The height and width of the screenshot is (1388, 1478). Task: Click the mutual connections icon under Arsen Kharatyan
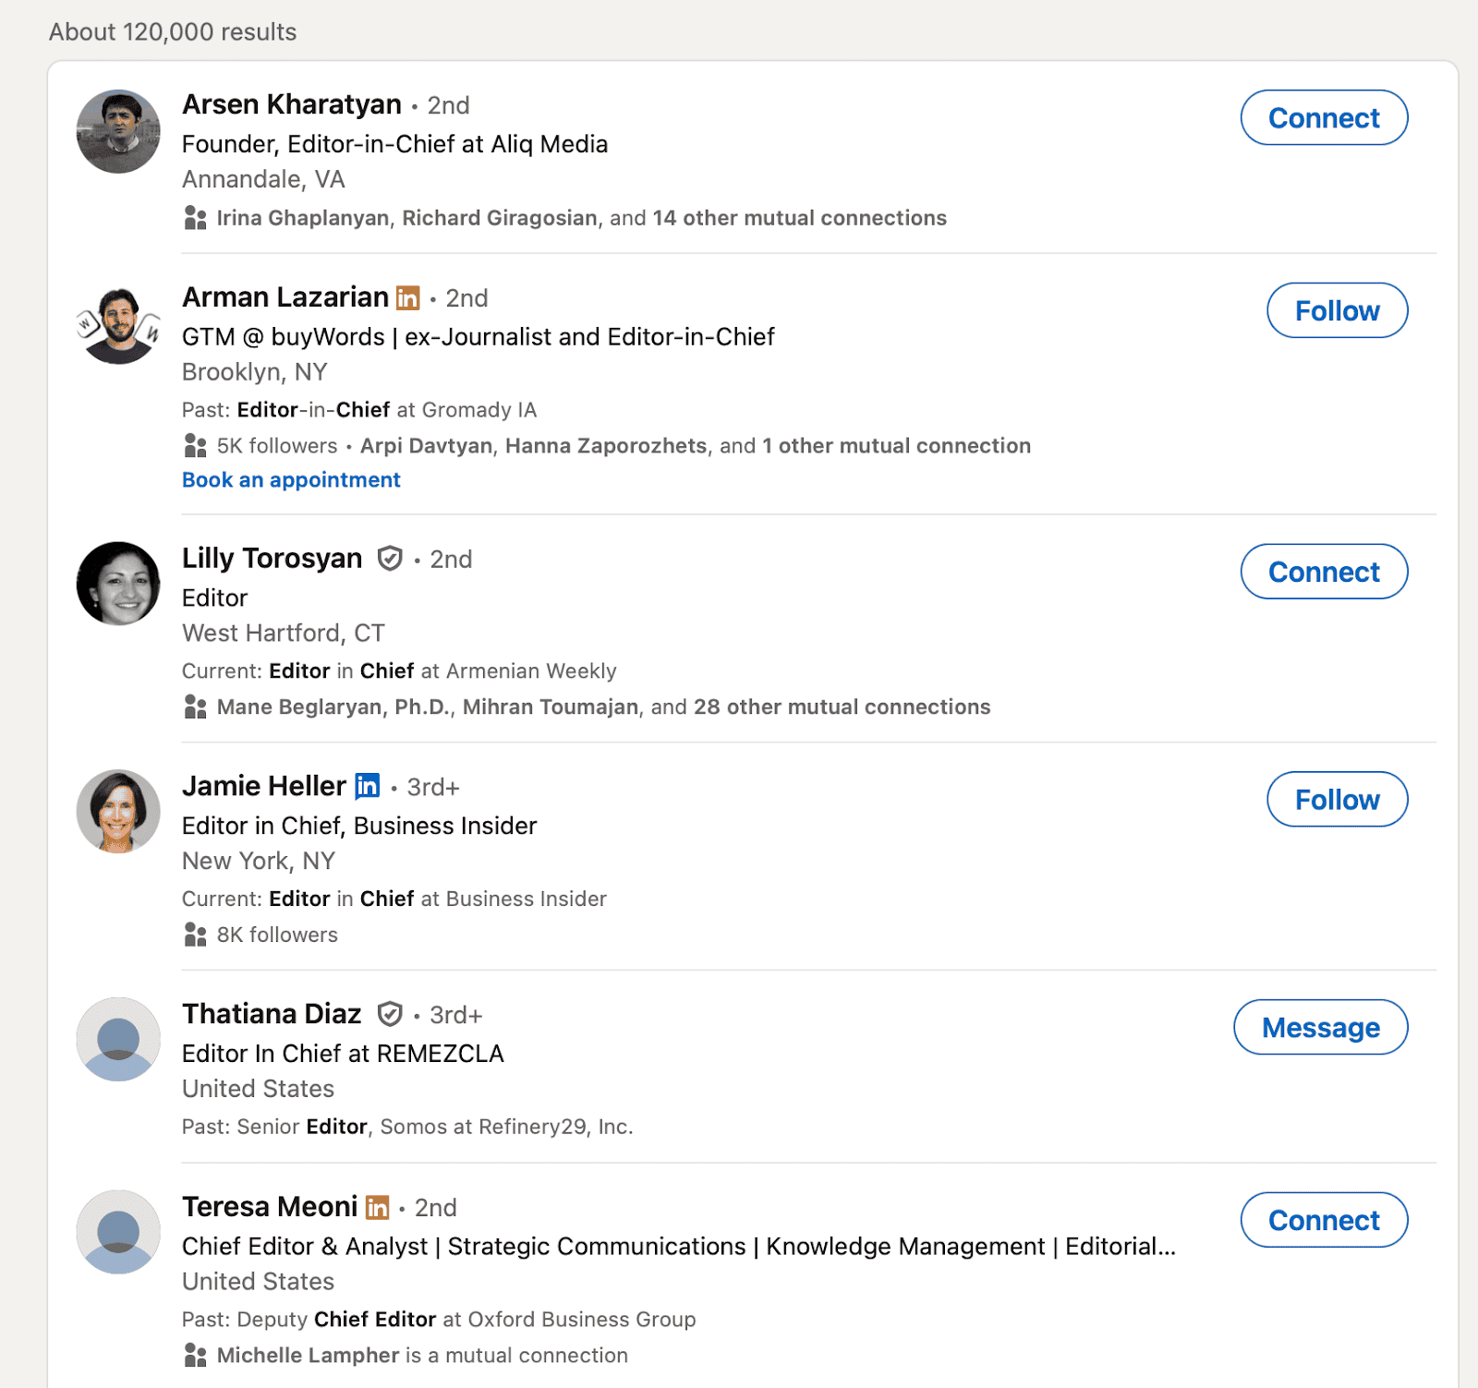(x=195, y=218)
